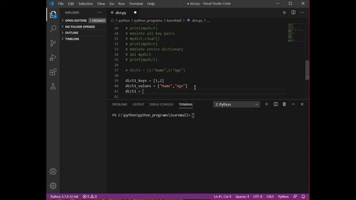The width and height of the screenshot is (356, 200).
Task: Change encoding via UTF-8
Action: point(258,197)
